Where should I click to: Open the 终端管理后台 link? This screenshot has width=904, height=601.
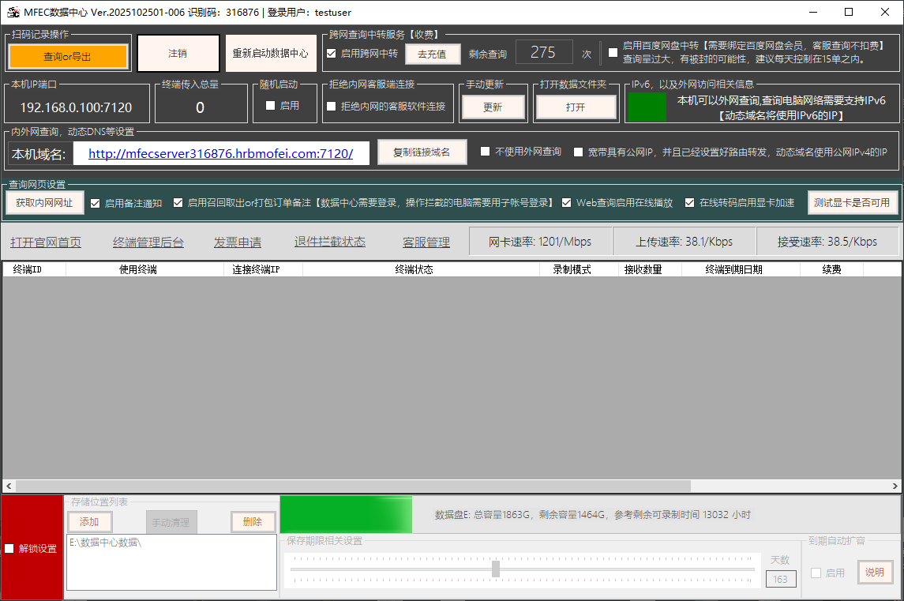click(148, 242)
